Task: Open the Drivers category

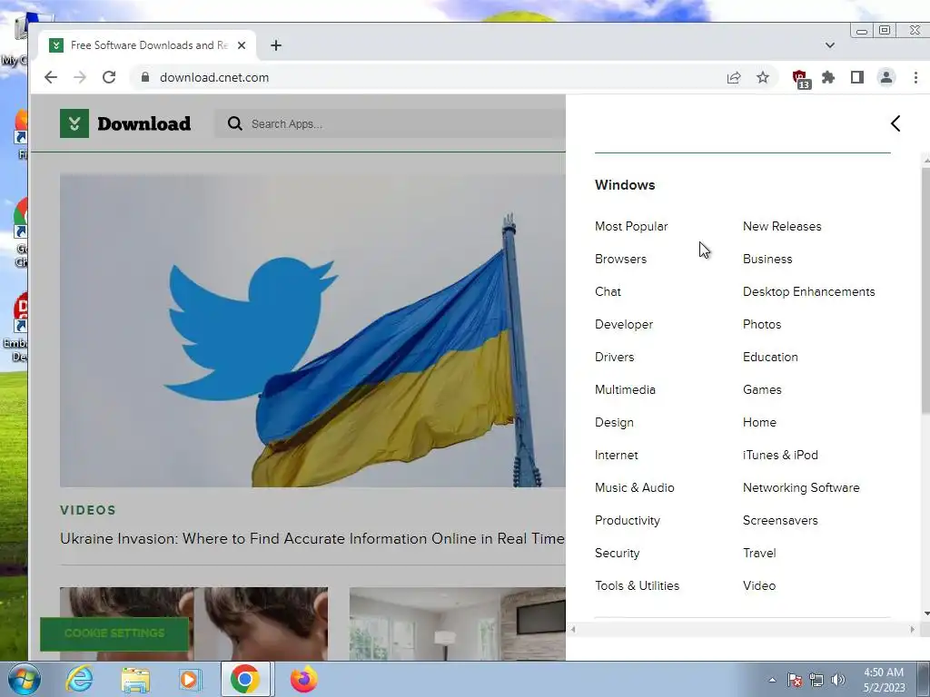Action: coord(615,357)
